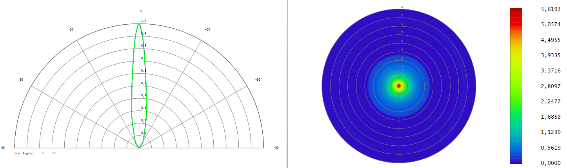Click the 0,5619 color scale value
Image resolution: width=567 pixels, height=168 pixels.
point(551,148)
